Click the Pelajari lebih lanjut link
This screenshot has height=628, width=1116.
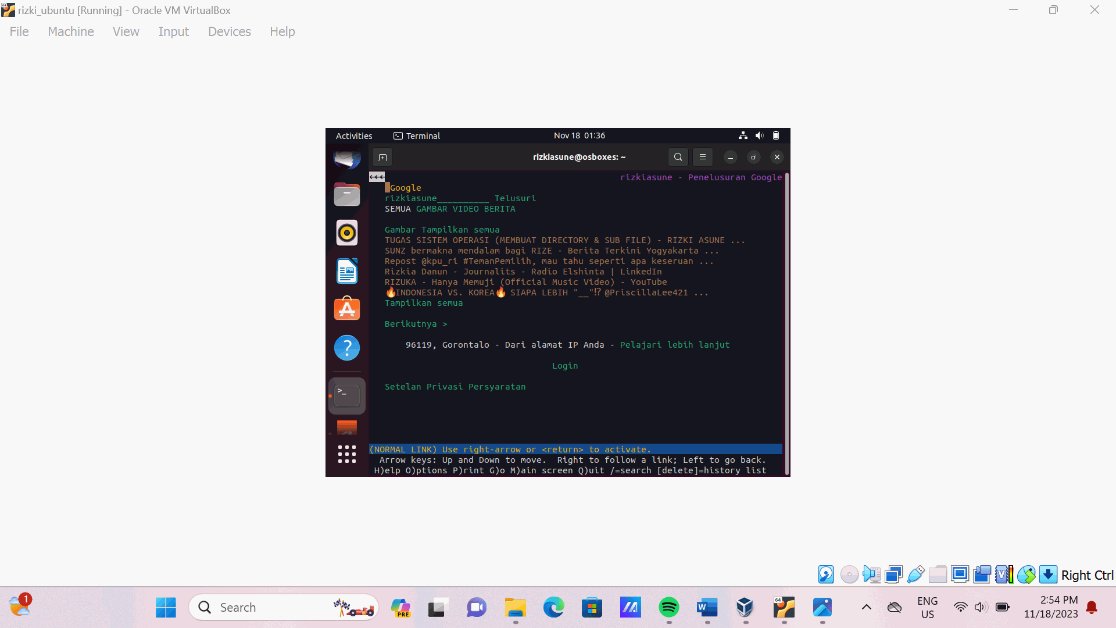[x=674, y=345]
